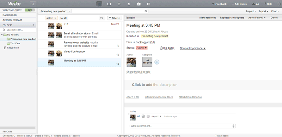Click Make recurrent
The image size is (282, 137).
pos(208,18)
